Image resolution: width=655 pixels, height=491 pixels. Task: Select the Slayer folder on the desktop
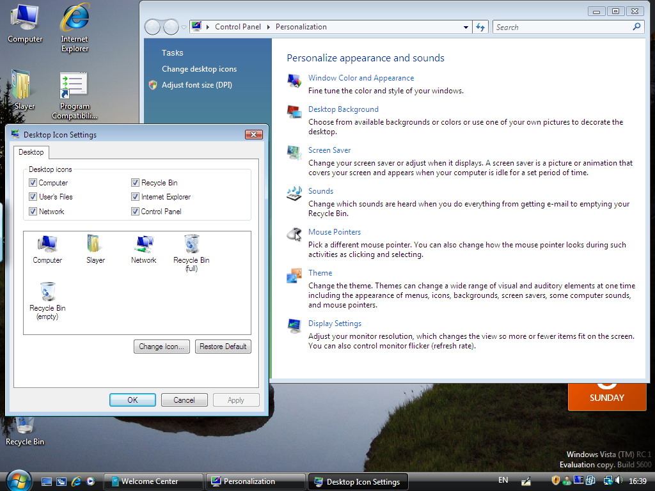[24, 90]
